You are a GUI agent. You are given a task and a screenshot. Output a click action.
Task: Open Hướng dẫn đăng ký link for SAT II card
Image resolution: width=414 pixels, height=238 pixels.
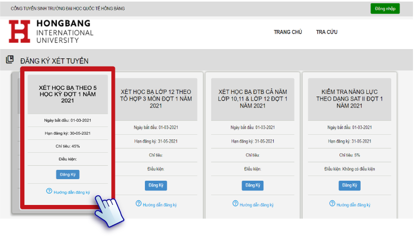(353, 205)
